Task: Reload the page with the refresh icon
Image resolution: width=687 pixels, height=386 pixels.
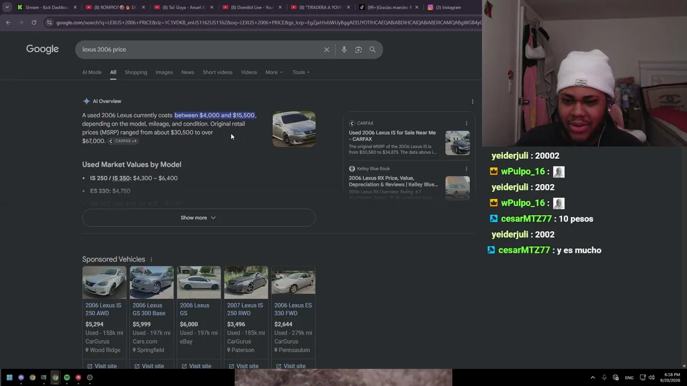Action: [34, 23]
